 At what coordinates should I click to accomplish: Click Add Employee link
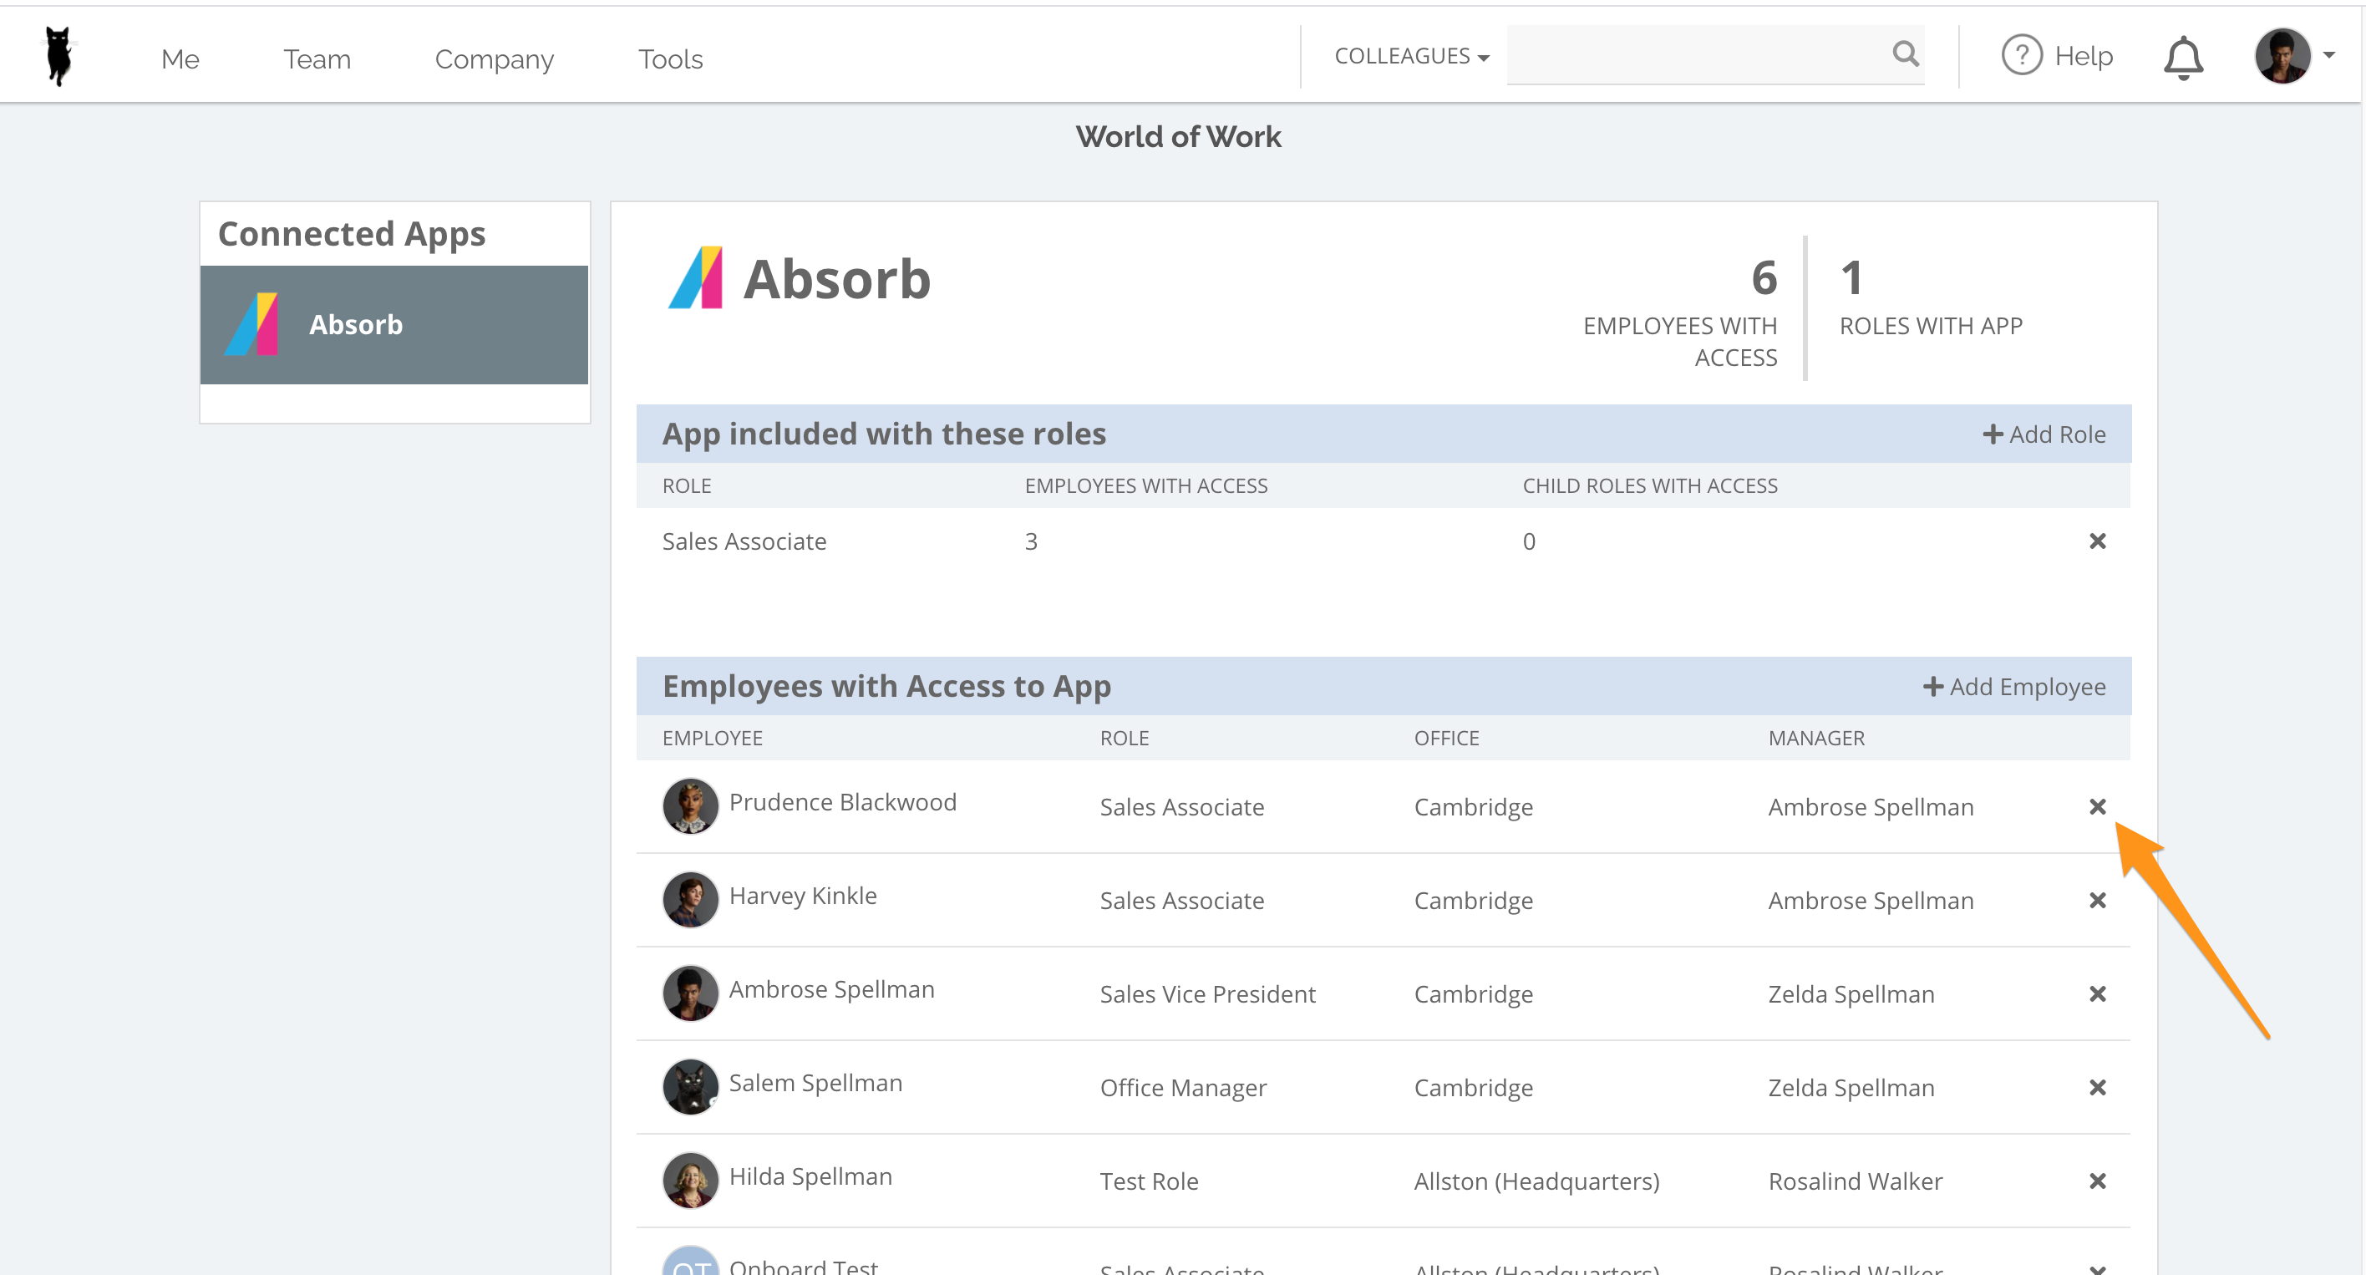(x=2014, y=686)
